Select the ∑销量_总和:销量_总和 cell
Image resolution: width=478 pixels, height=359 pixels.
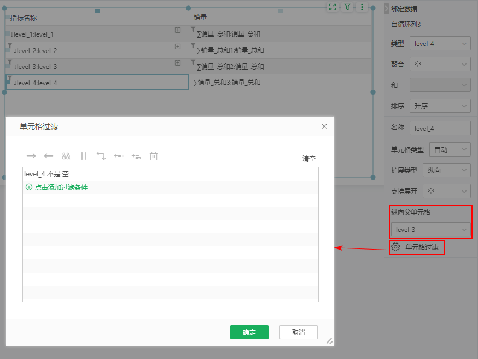281,34
